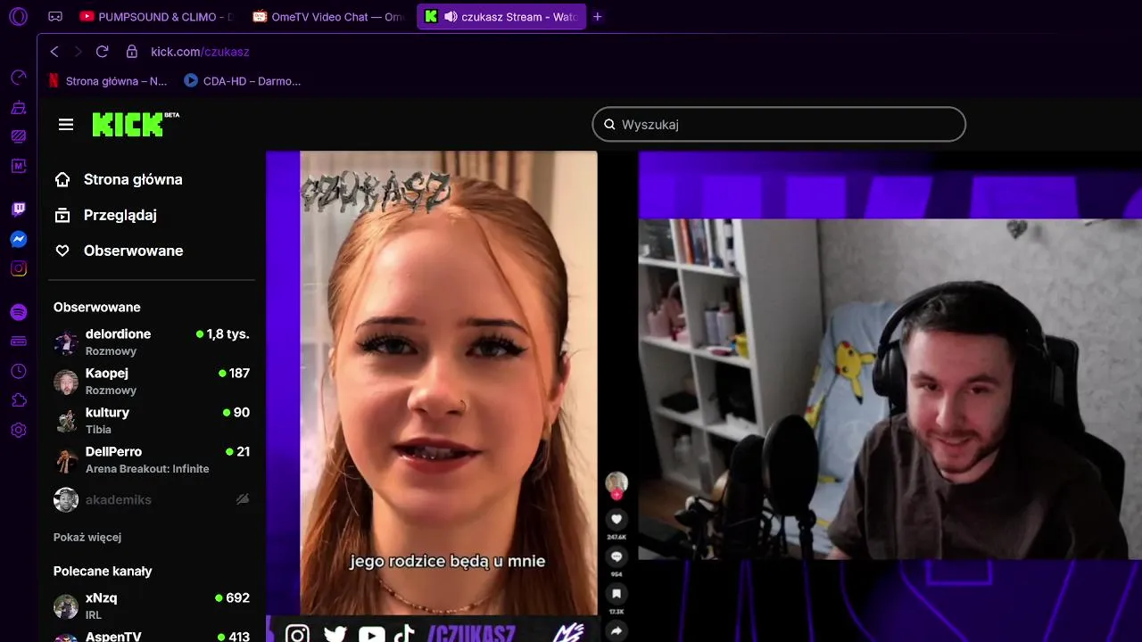Click the 'Obserwowane' section heading
This screenshot has width=1142, height=642.
pos(97,307)
